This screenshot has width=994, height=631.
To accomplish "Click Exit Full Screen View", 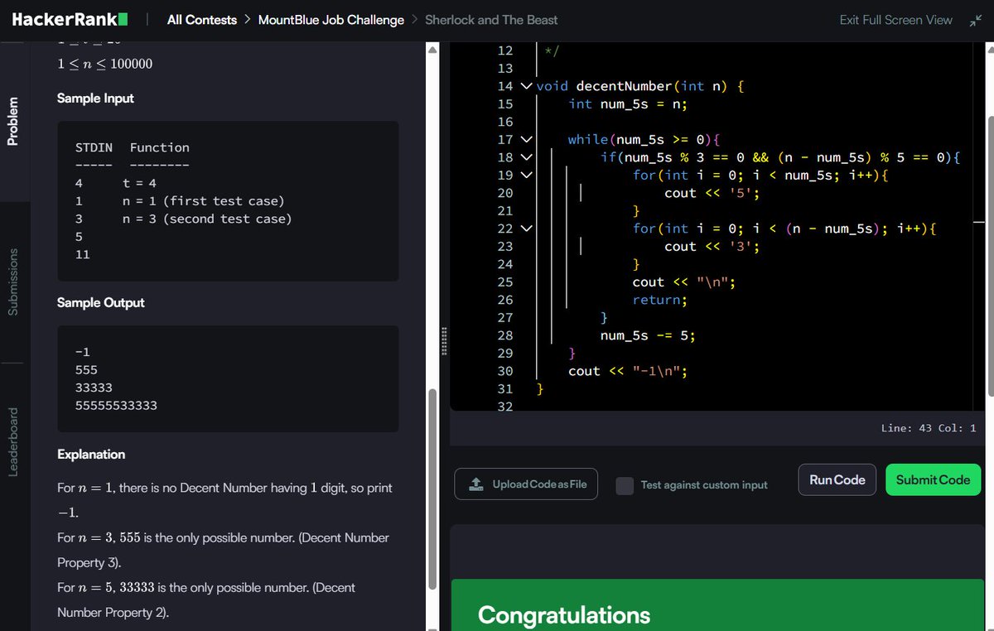I will coord(896,20).
